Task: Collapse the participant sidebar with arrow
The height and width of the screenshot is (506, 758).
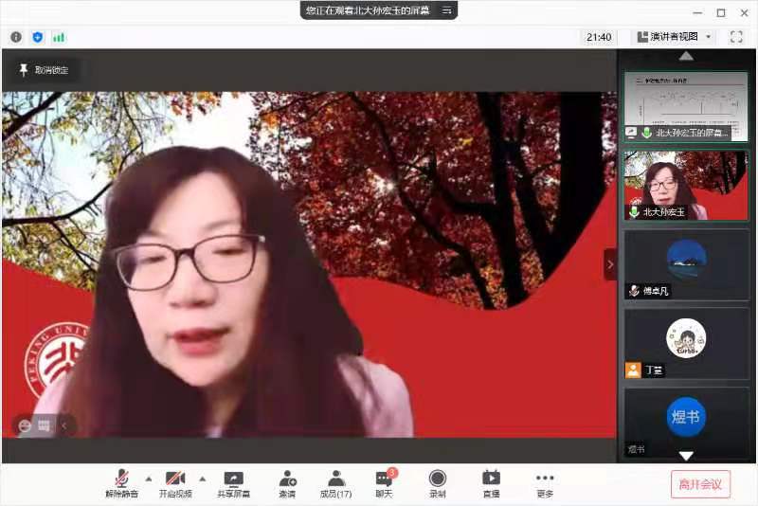Action: (610, 264)
